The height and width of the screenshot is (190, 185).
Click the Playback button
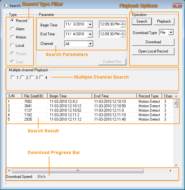(164, 21)
